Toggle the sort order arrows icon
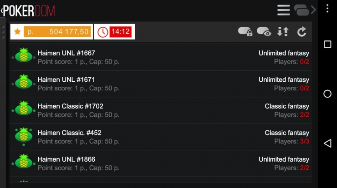337x188 pixels. (283, 32)
